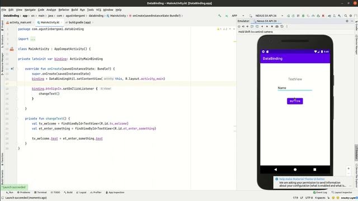
Task: Open emulator extended controls three-dots
Action: click(x=287, y=26)
